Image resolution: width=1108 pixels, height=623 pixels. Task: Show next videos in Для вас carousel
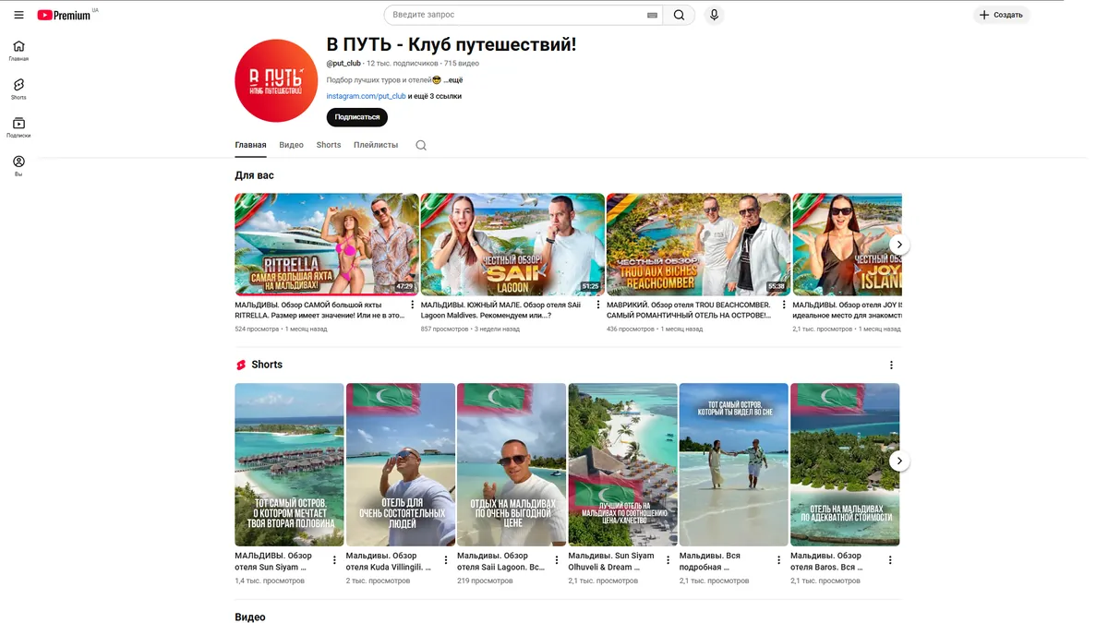899,245
